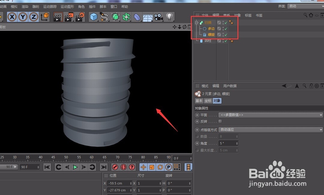Screen dimensions: 324x195
Task: Click the object manager home icon
Action: pyautogui.click(x=311, y=15)
